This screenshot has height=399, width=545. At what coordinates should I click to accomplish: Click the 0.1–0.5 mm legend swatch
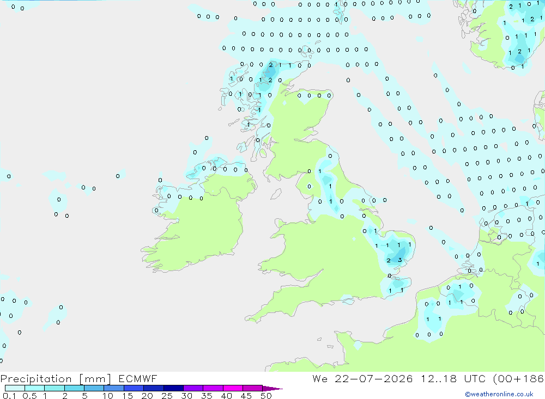[15, 388]
